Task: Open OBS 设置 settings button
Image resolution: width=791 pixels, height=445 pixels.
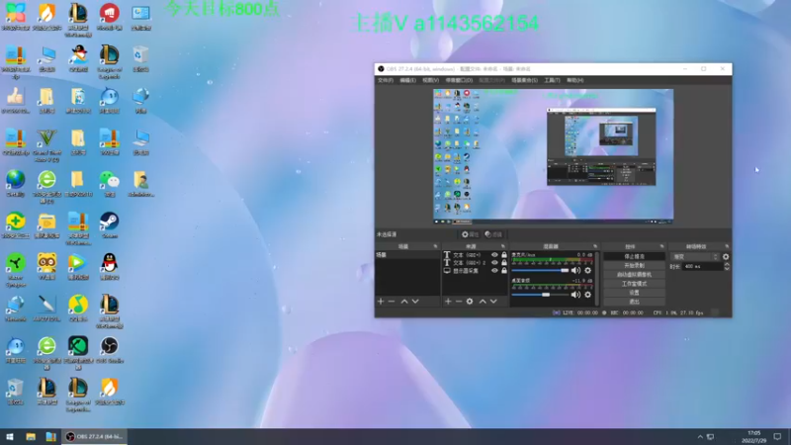Action: (x=634, y=293)
